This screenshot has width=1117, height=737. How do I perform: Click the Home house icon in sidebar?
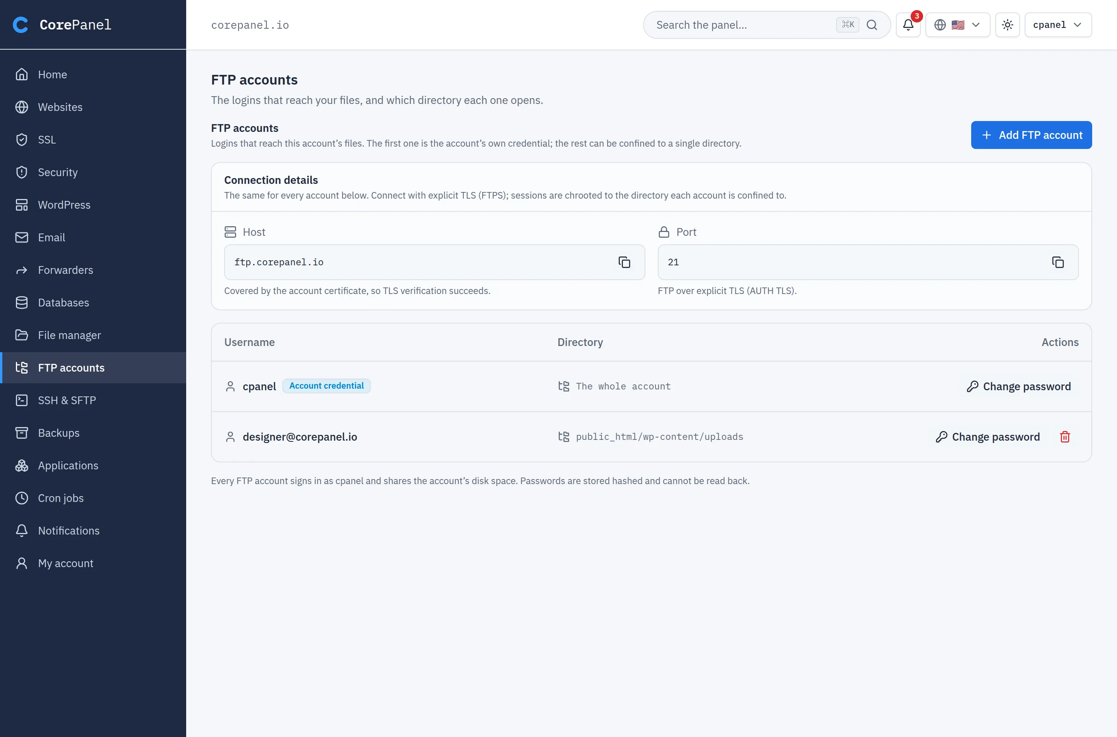22,74
